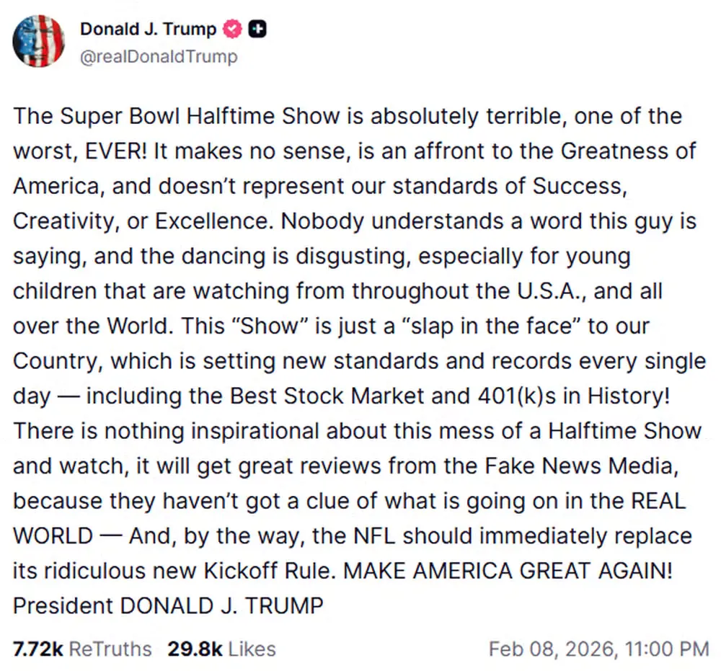The height and width of the screenshot is (671, 721).
Task: Click the badge icon after the checkmark
Action: pos(257,29)
